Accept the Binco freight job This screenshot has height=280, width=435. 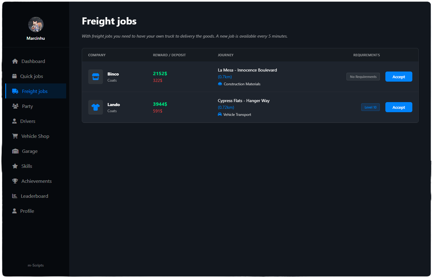click(x=399, y=77)
